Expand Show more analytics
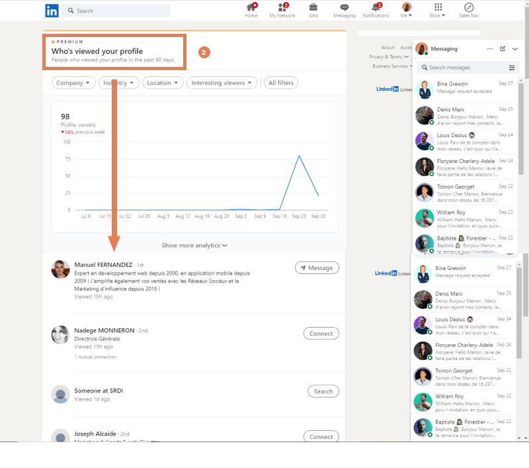 194,246
